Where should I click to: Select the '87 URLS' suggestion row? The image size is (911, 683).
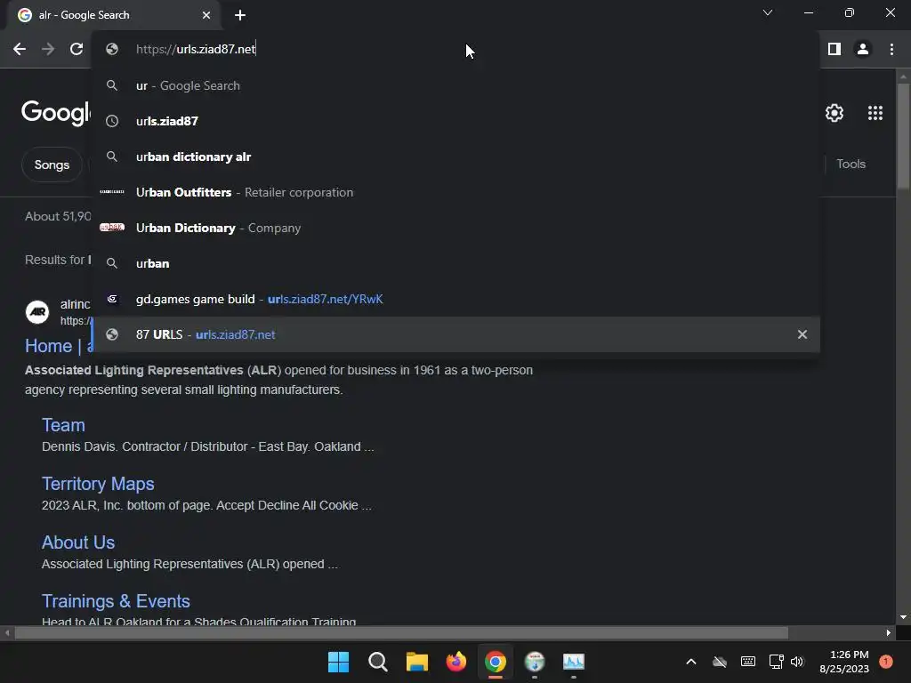click(x=456, y=334)
